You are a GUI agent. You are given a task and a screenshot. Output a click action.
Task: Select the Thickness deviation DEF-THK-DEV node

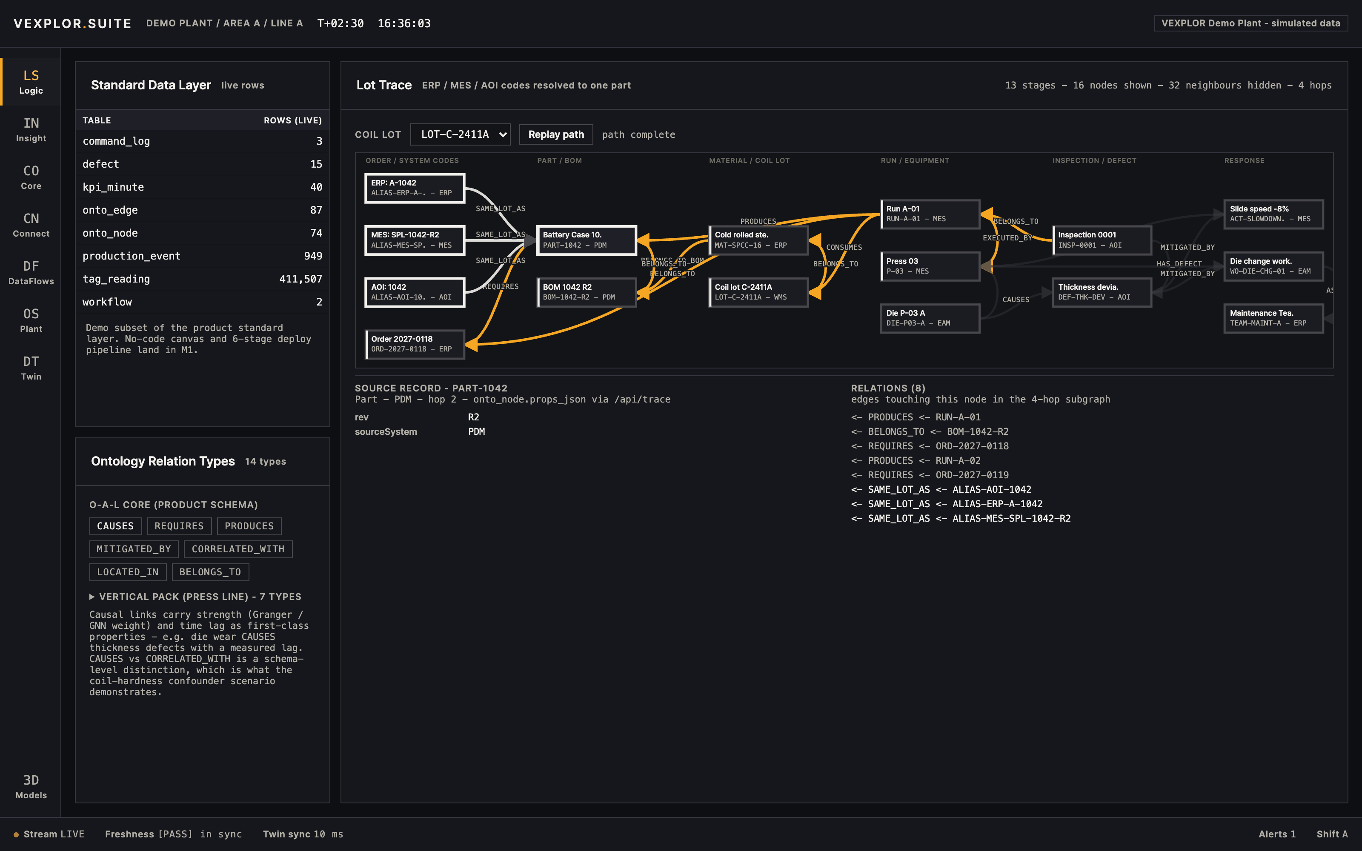(1102, 292)
